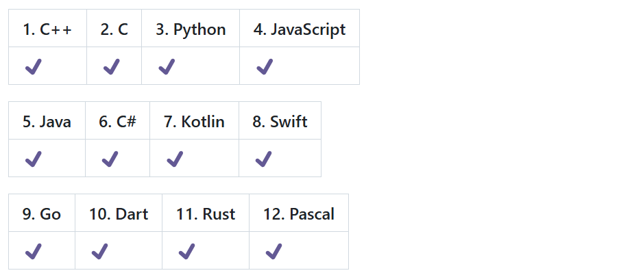This screenshot has height=275, width=619.
Task: Click the checkmark beneath the C column
Action: click(112, 66)
